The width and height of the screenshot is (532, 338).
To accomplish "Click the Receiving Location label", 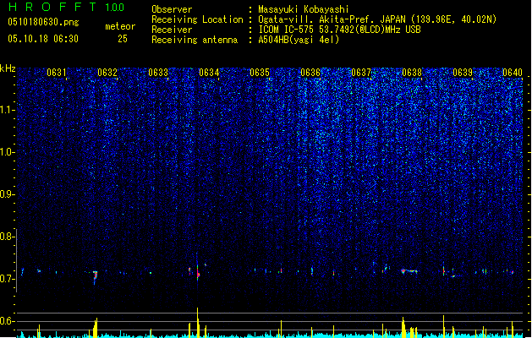I will point(197,19).
